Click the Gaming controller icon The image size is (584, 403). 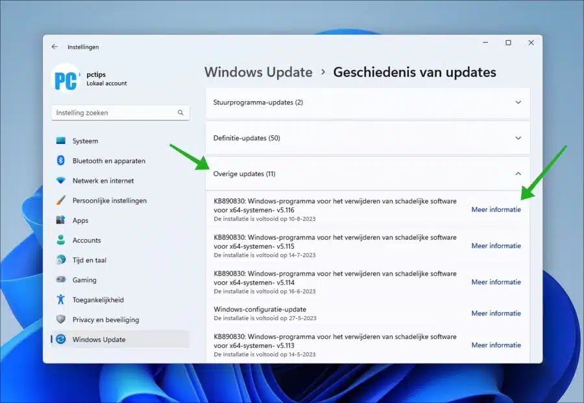click(61, 279)
